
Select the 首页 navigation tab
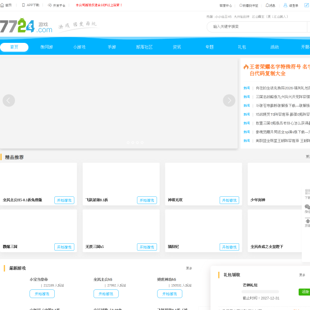pyautogui.click(x=14, y=47)
